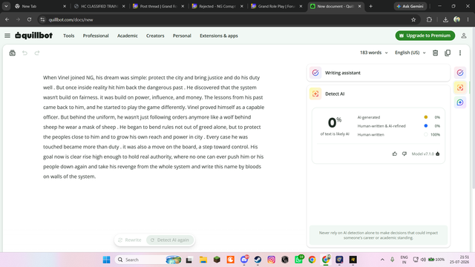Open the browser tab search dropdown arrow
Screen dimensions: 475x267
tap(6, 6)
